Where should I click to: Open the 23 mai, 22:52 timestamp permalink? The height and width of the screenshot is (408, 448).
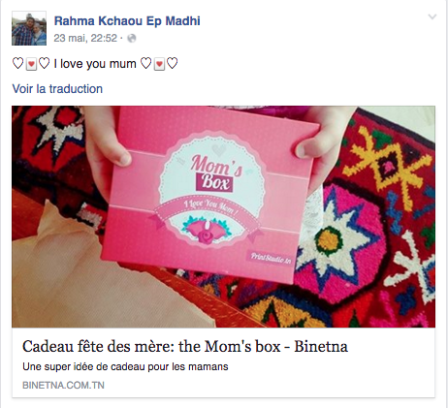(85, 38)
